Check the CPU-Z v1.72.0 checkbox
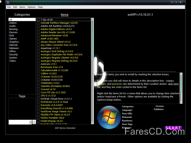 click(x=38, y=96)
